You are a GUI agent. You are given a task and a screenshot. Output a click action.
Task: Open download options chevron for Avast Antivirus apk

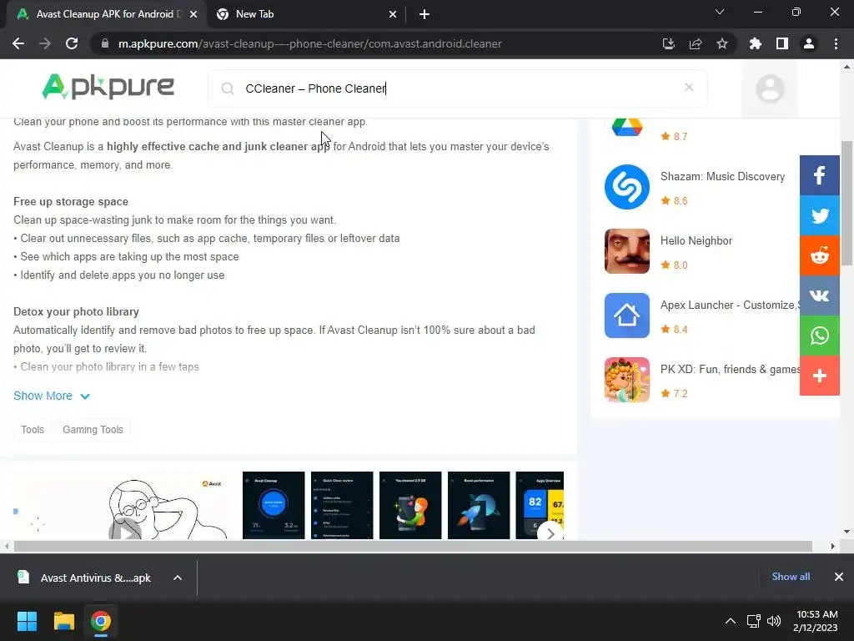click(x=178, y=578)
